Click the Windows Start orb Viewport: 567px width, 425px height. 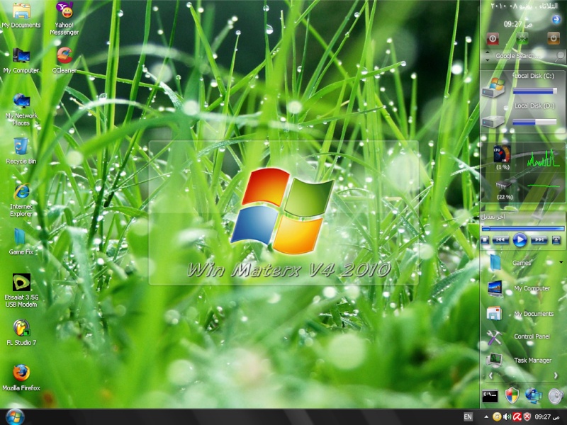point(15,417)
